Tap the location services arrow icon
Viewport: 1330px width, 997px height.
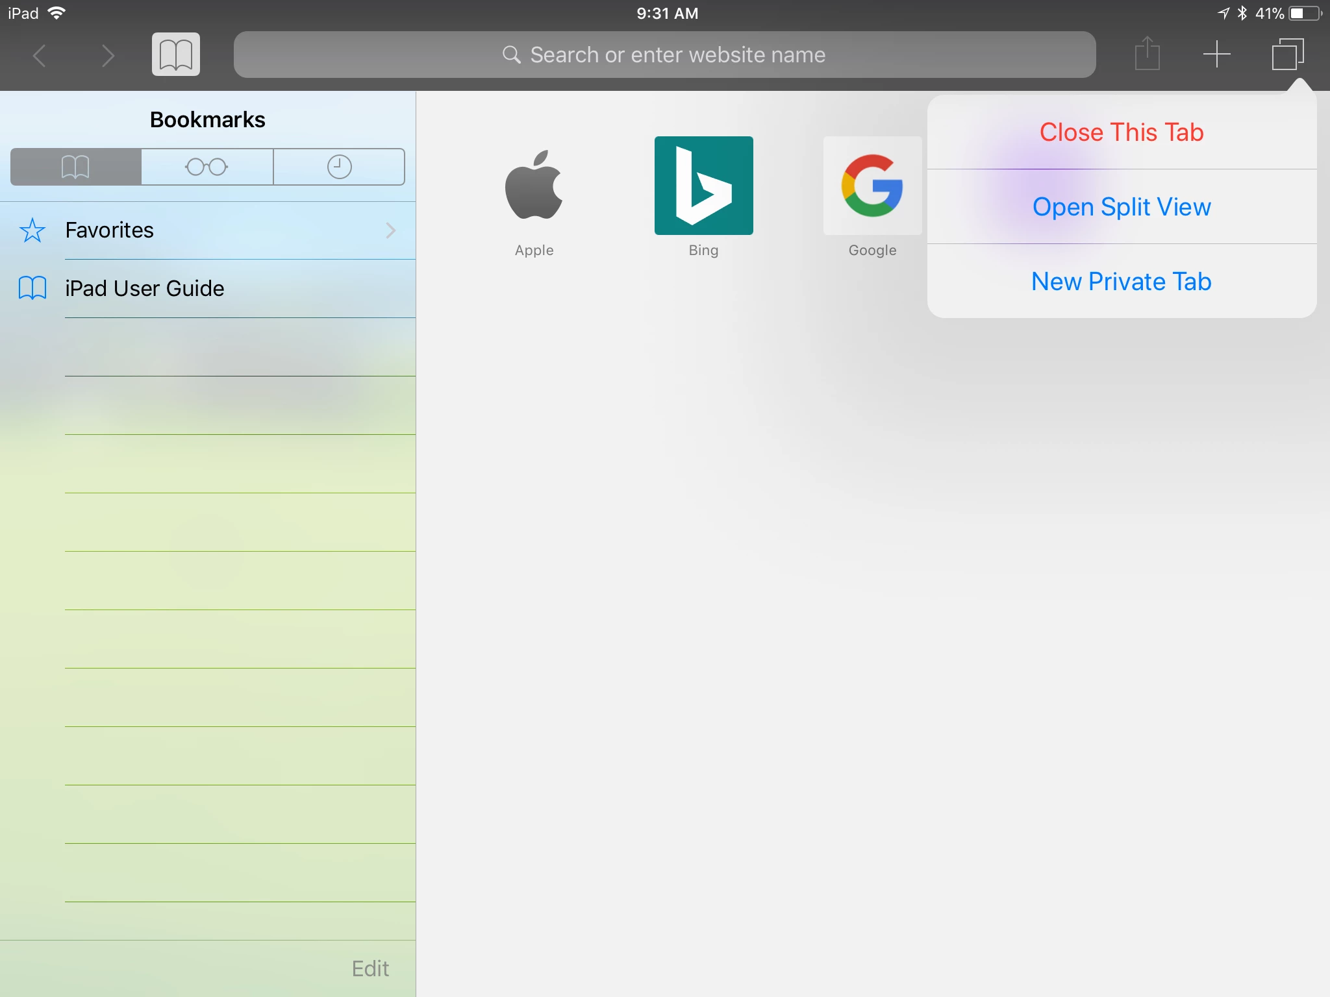point(1223,13)
